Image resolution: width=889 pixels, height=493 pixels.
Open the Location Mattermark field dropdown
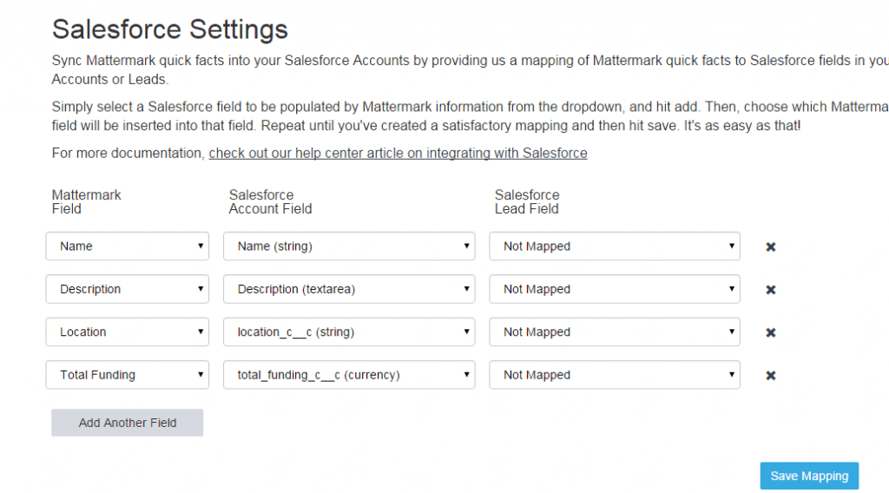point(128,332)
